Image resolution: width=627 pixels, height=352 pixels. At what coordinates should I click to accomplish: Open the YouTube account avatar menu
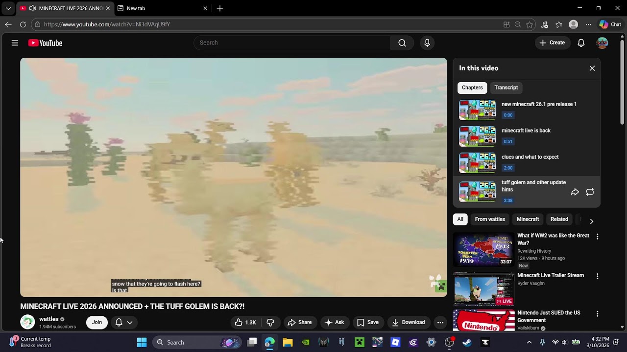602,43
